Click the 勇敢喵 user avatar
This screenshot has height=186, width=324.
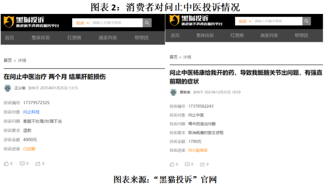coord(173,92)
